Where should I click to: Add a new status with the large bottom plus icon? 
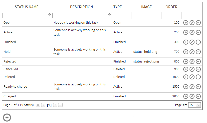click(x=7, y=118)
